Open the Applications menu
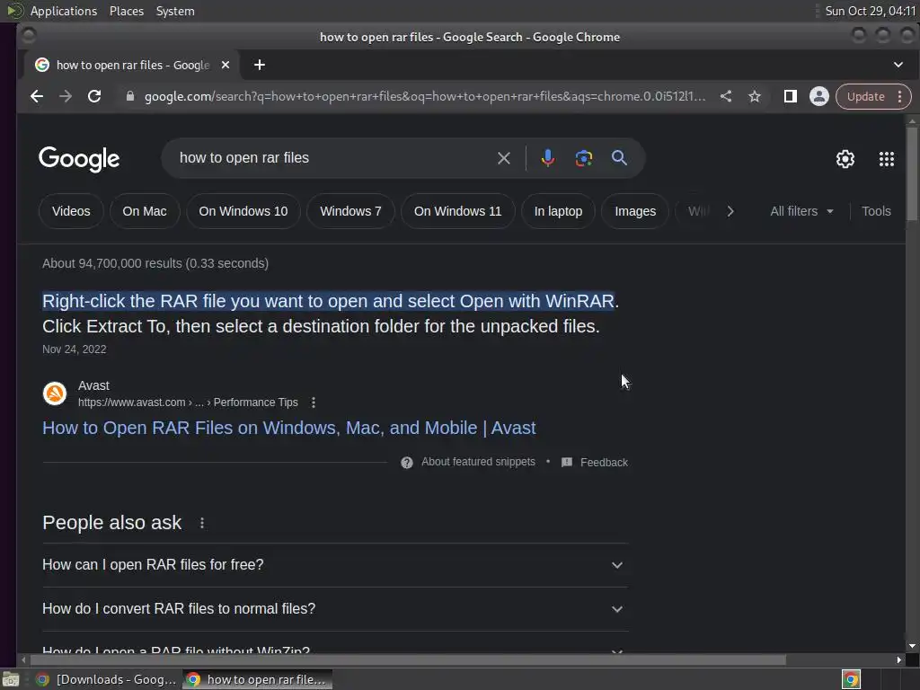920x690 pixels. 64,11
